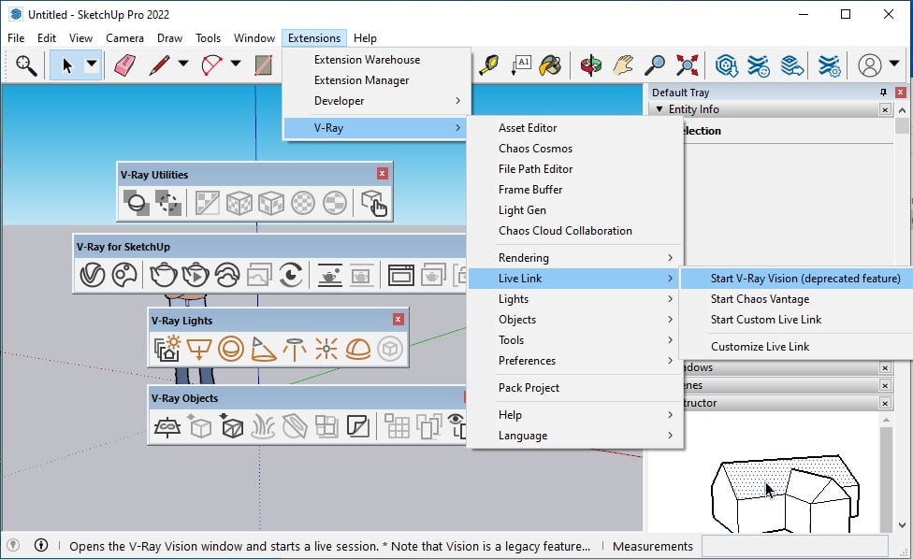
Task: Open the Draw menu
Action: 169,37
